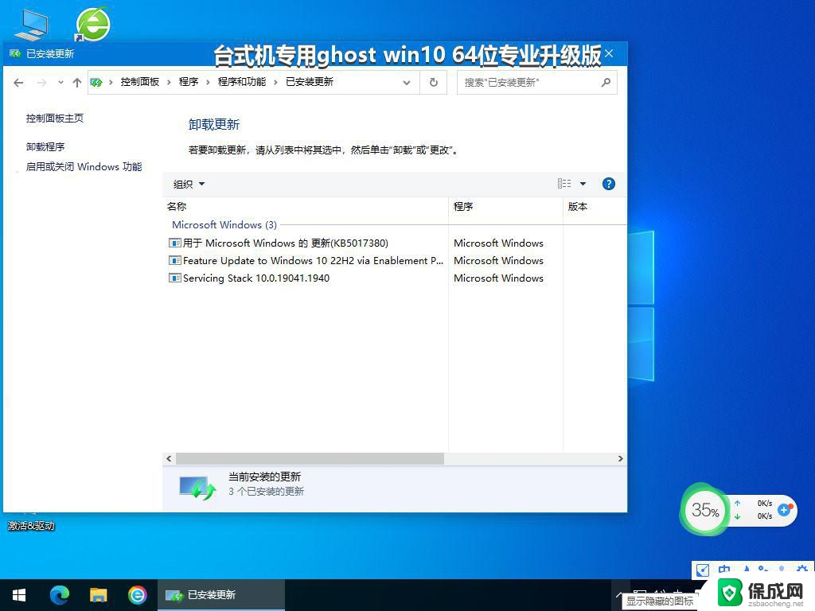The image size is (815, 611).
Task: Go up one folder level
Action: click(x=77, y=83)
